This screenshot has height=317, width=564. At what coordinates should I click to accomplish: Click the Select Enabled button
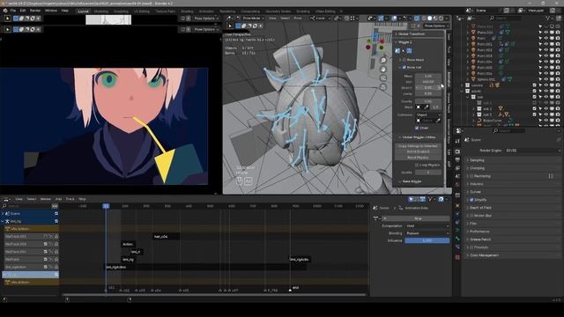click(x=418, y=152)
